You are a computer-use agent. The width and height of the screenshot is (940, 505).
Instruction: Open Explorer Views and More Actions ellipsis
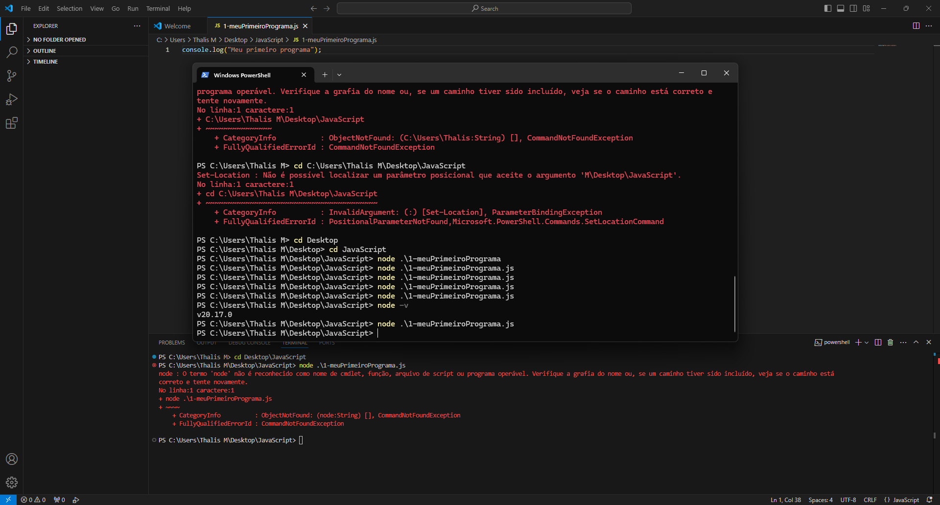(x=137, y=26)
